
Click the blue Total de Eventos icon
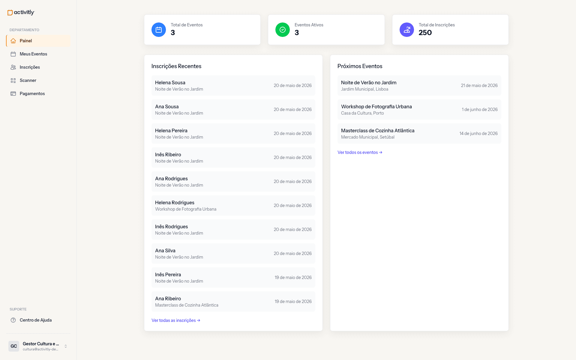coord(159,30)
